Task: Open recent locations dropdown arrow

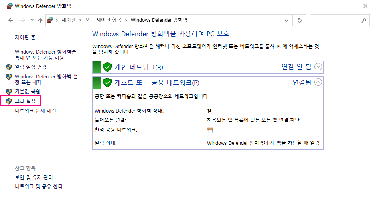Action: 32,21
